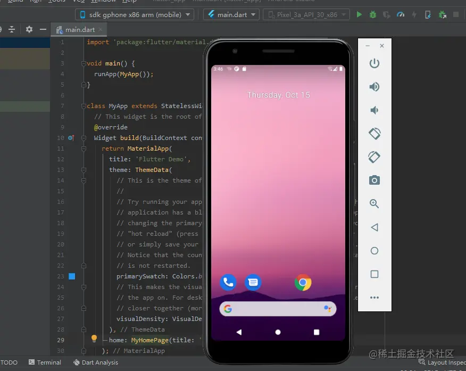Viewport: 466px width, 371px height.
Task: Open the main.dart run configuration dropdown
Action: 231,15
